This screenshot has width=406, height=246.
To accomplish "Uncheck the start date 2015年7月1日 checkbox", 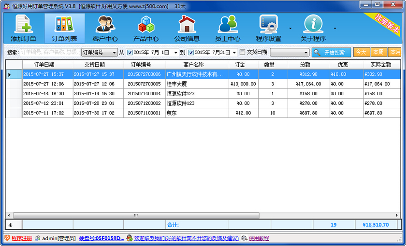I will click(130, 52).
